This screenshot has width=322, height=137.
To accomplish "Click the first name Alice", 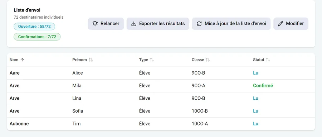I will click(x=78, y=73).
